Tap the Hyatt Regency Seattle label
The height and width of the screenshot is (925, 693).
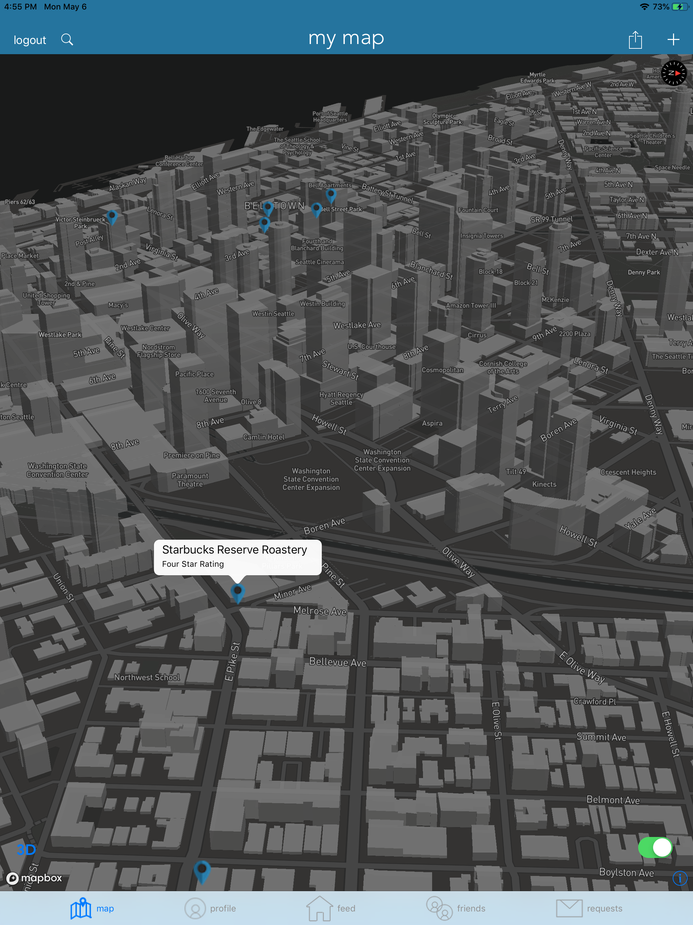[x=341, y=398]
